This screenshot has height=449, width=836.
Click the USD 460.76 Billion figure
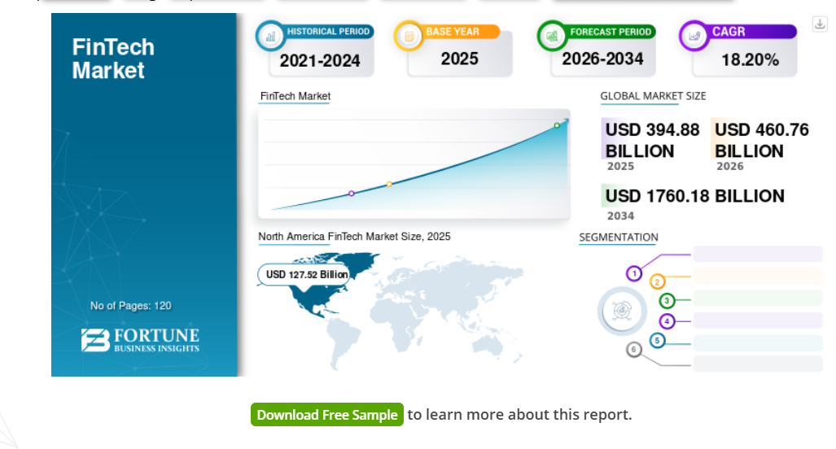click(761, 140)
